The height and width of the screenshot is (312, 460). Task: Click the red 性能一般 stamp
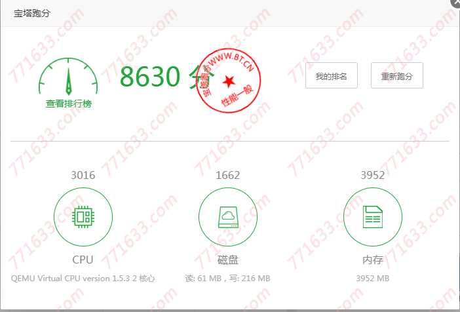click(x=228, y=80)
